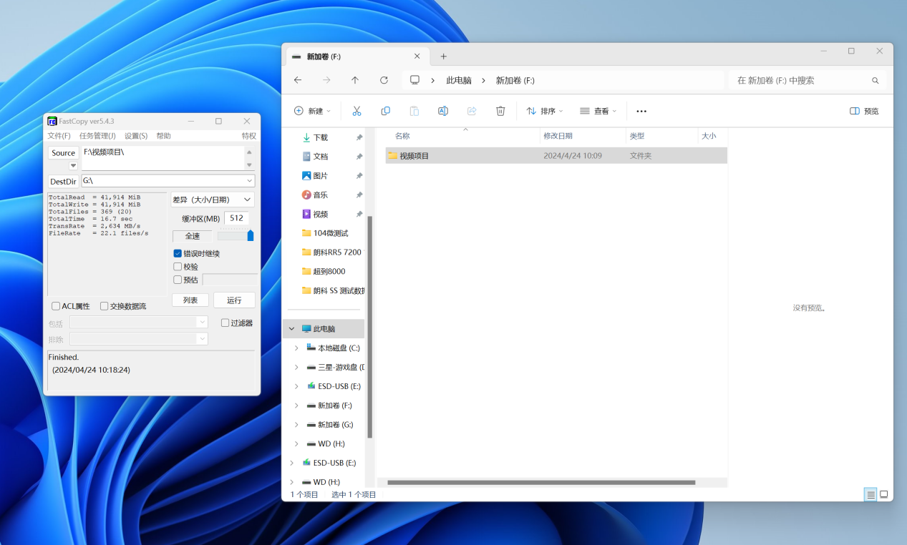Click the Rename icon in Explorer toolbar
Viewport: 907px width, 545px height.
tap(442, 111)
